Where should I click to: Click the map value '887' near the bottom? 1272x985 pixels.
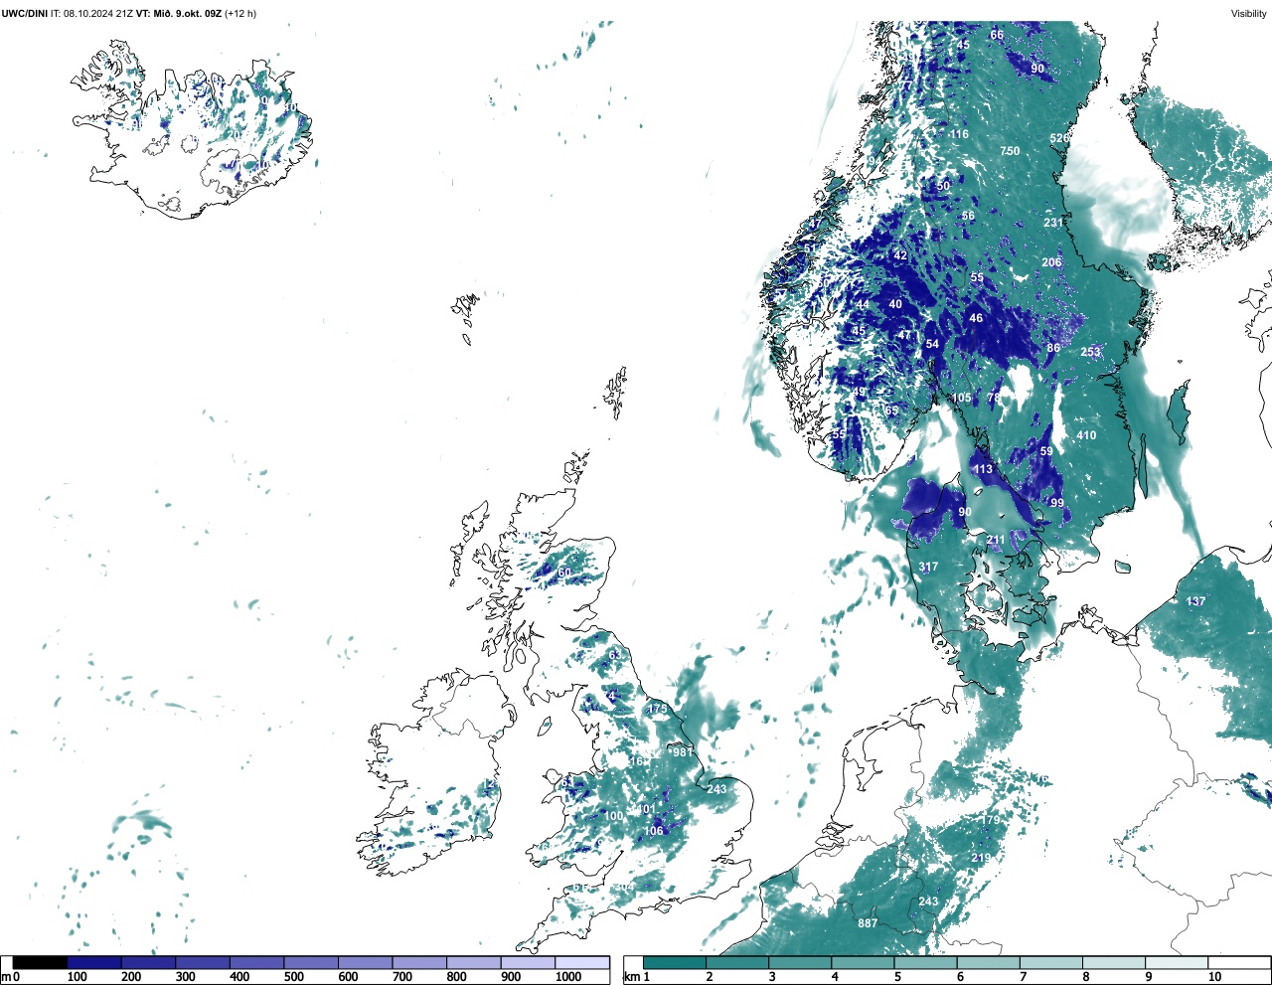click(868, 923)
